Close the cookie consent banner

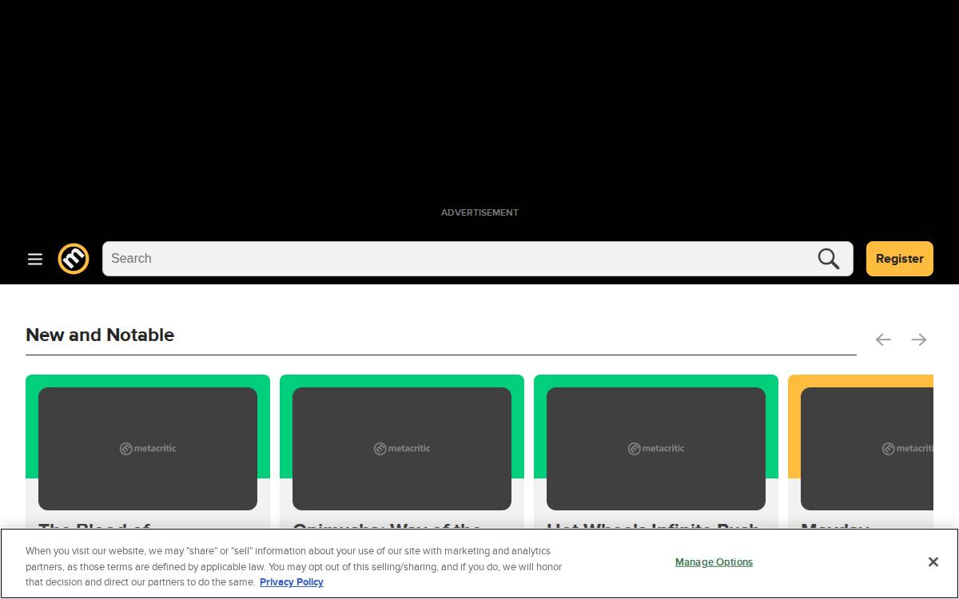[x=933, y=562]
